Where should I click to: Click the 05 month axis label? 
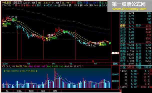(53, 63)
